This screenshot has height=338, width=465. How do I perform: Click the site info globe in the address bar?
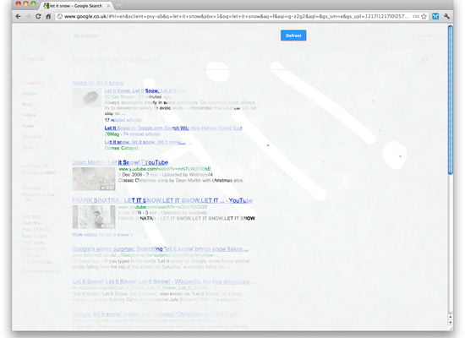click(x=60, y=17)
